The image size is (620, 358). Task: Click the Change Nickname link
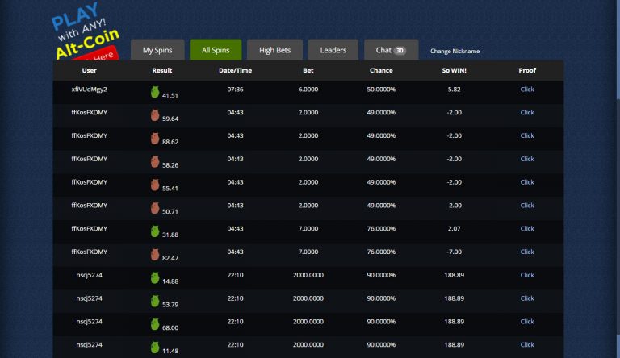point(455,52)
